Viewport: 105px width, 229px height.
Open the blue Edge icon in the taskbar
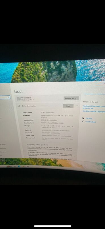[x=19, y=166]
